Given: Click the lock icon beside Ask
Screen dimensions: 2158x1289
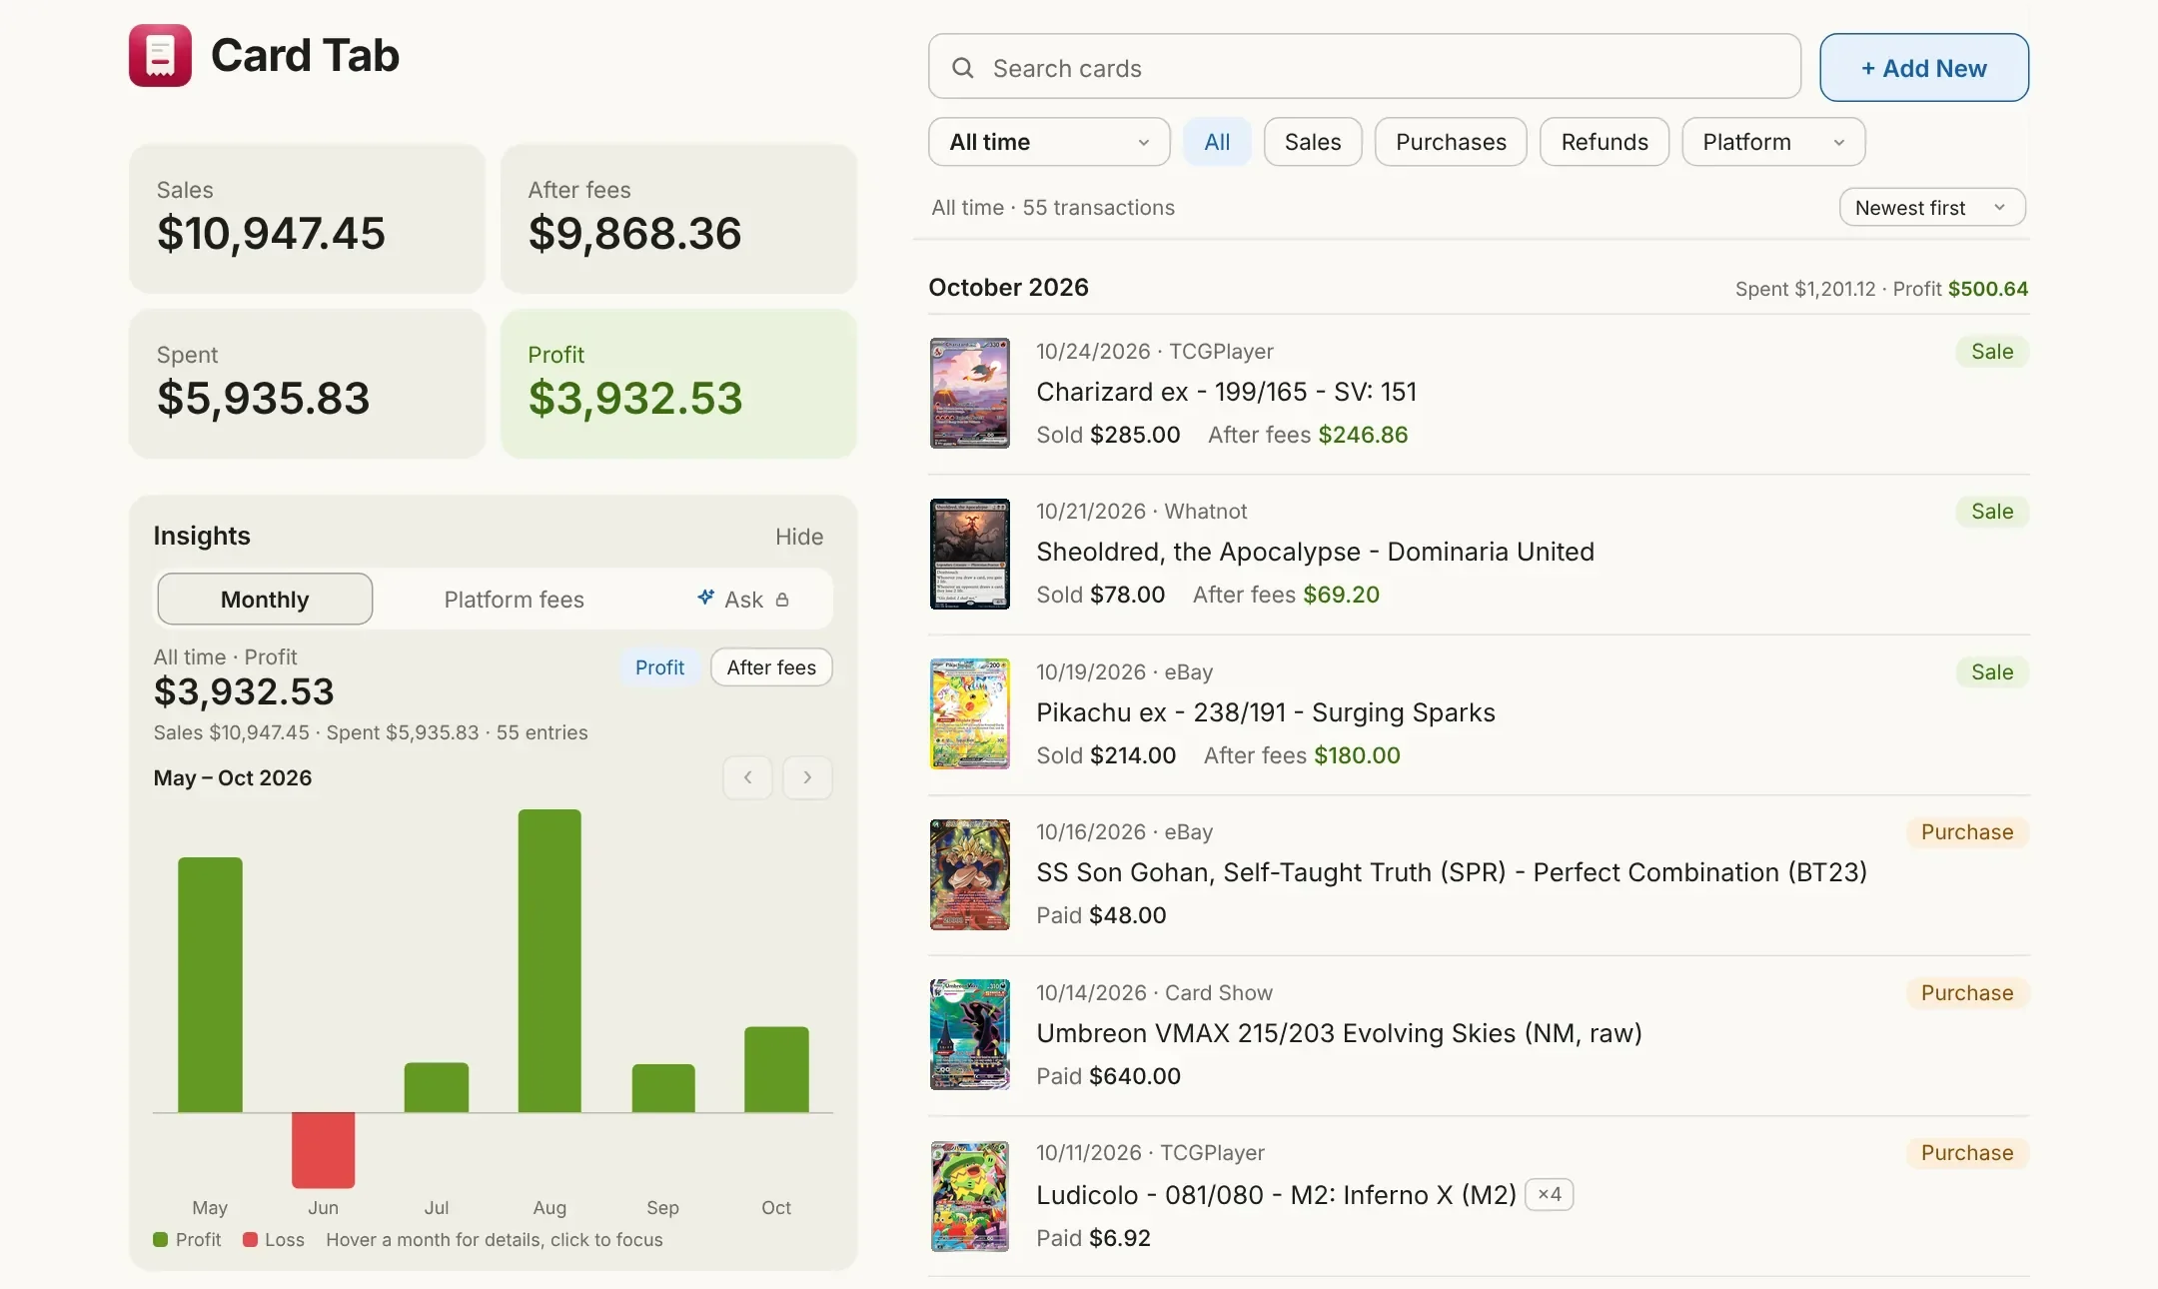Looking at the screenshot, I should (x=782, y=600).
